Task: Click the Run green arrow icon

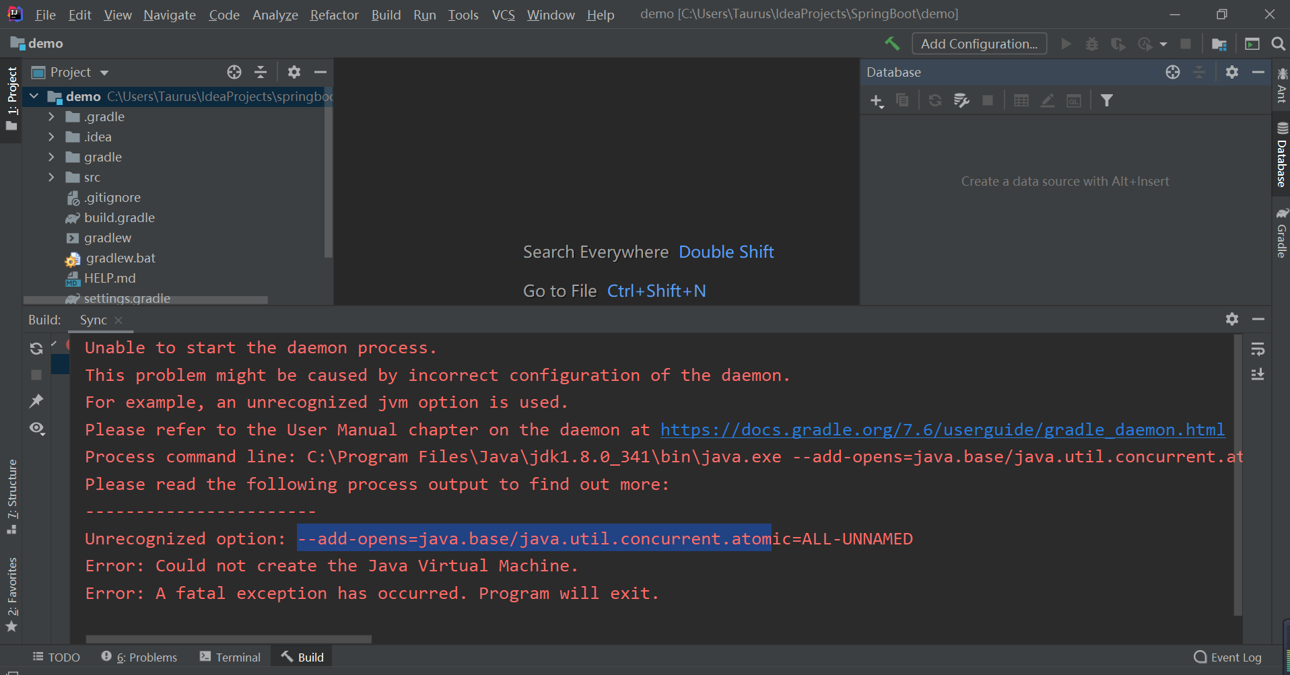Action: (x=1066, y=44)
